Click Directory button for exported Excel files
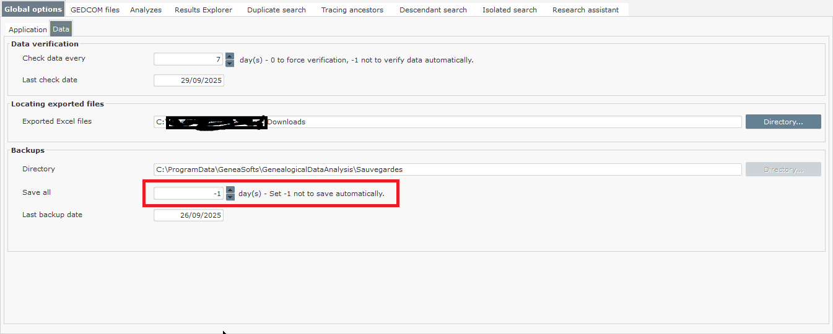The image size is (833, 334). tap(783, 122)
